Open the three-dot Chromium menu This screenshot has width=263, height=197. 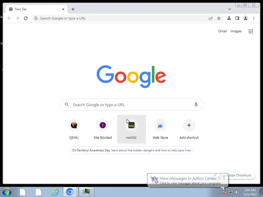[x=254, y=18]
